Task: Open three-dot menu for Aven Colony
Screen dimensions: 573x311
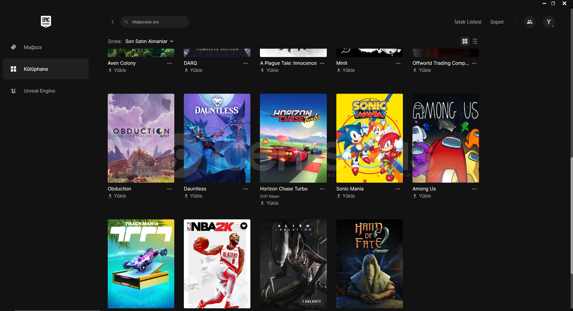Action: tap(170, 63)
